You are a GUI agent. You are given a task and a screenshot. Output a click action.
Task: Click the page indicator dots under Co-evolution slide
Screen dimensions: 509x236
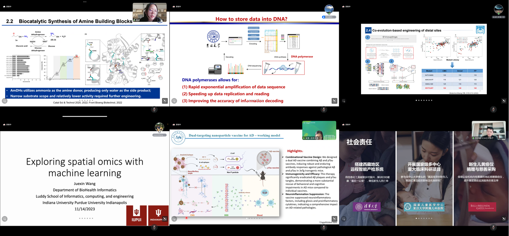(424, 100)
